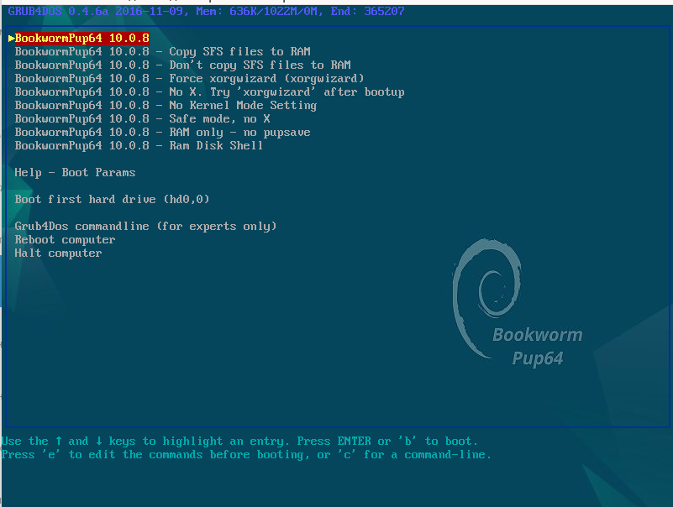Select the 'Reboot computer' entry
This screenshot has width=673, height=507.
tap(66, 240)
